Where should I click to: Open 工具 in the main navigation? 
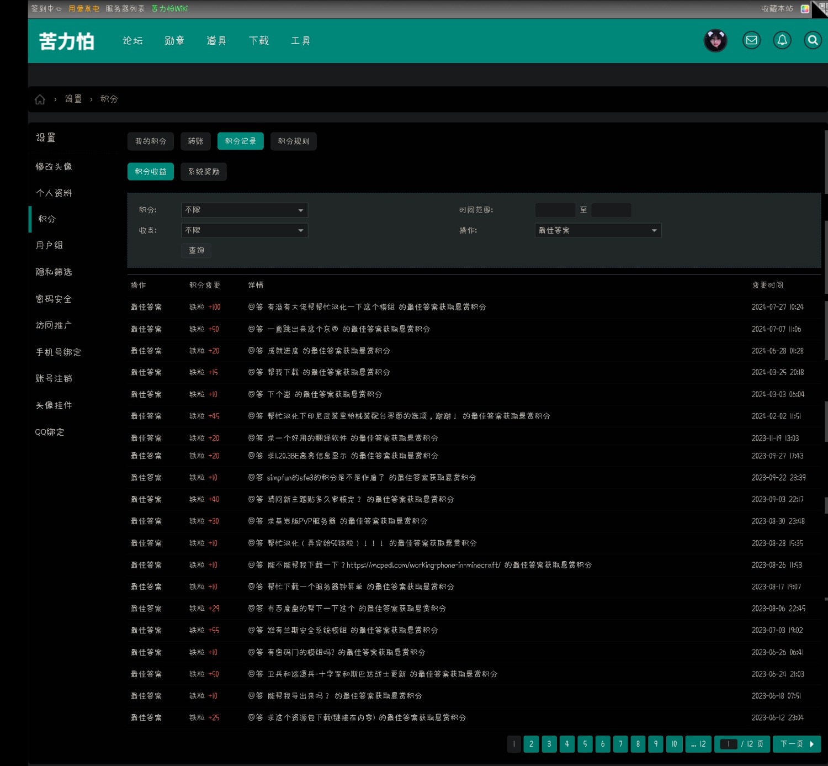[301, 41]
